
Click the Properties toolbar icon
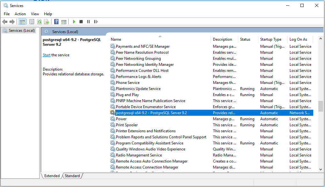pos(32,22)
